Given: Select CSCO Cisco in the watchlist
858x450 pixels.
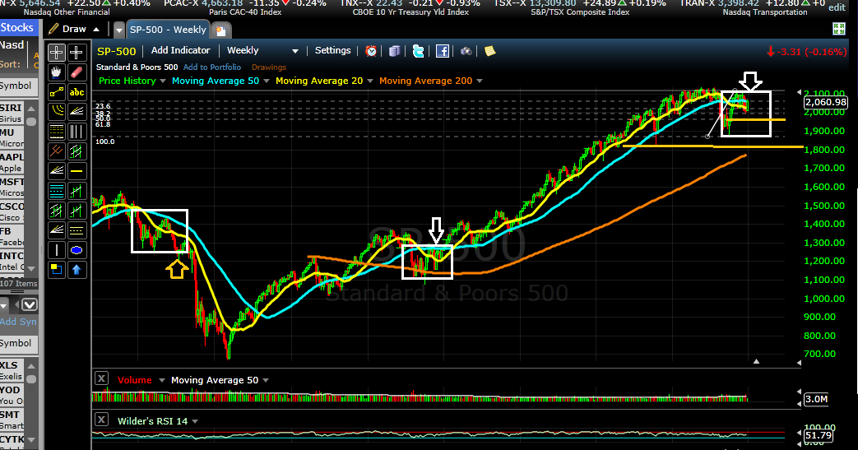Looking at the screenshot, I should click(x=12, y=212).
